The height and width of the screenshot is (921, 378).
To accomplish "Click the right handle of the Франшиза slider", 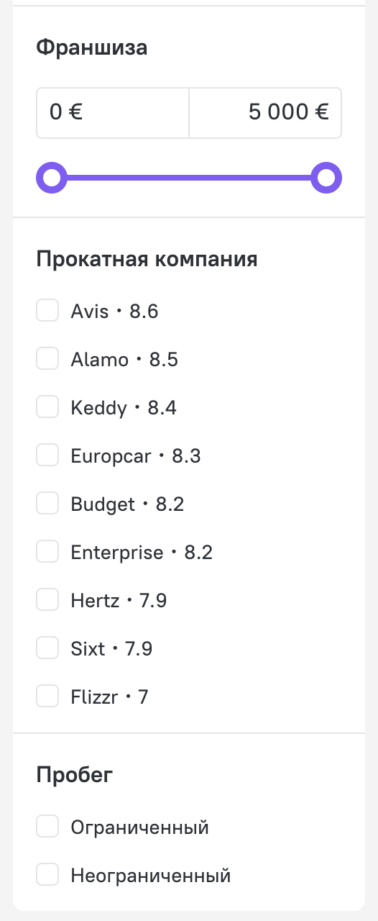I will 326,178.
